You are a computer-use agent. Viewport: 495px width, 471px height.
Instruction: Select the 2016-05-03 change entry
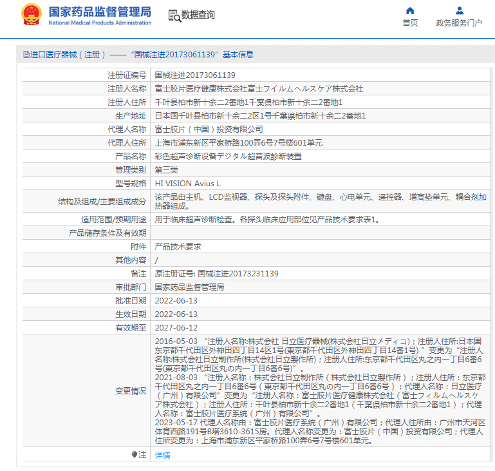319,355
